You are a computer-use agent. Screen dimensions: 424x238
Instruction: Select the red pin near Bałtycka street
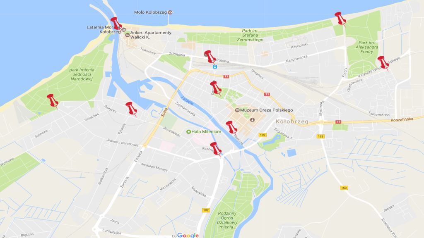(x=131, y=109)
